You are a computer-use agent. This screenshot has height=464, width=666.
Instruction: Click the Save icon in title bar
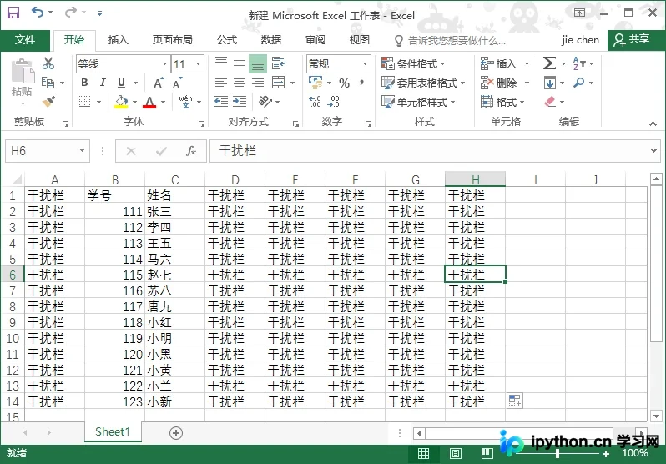tap(13, 13)
